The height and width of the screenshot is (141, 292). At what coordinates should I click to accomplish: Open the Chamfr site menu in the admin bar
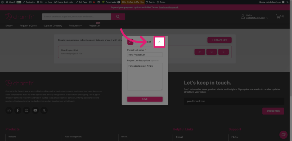(x=11, y=2)
